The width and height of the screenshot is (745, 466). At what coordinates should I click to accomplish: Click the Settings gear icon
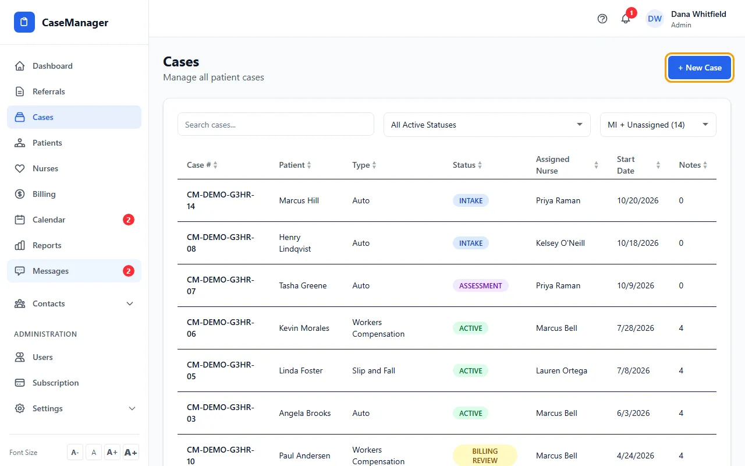20,408
